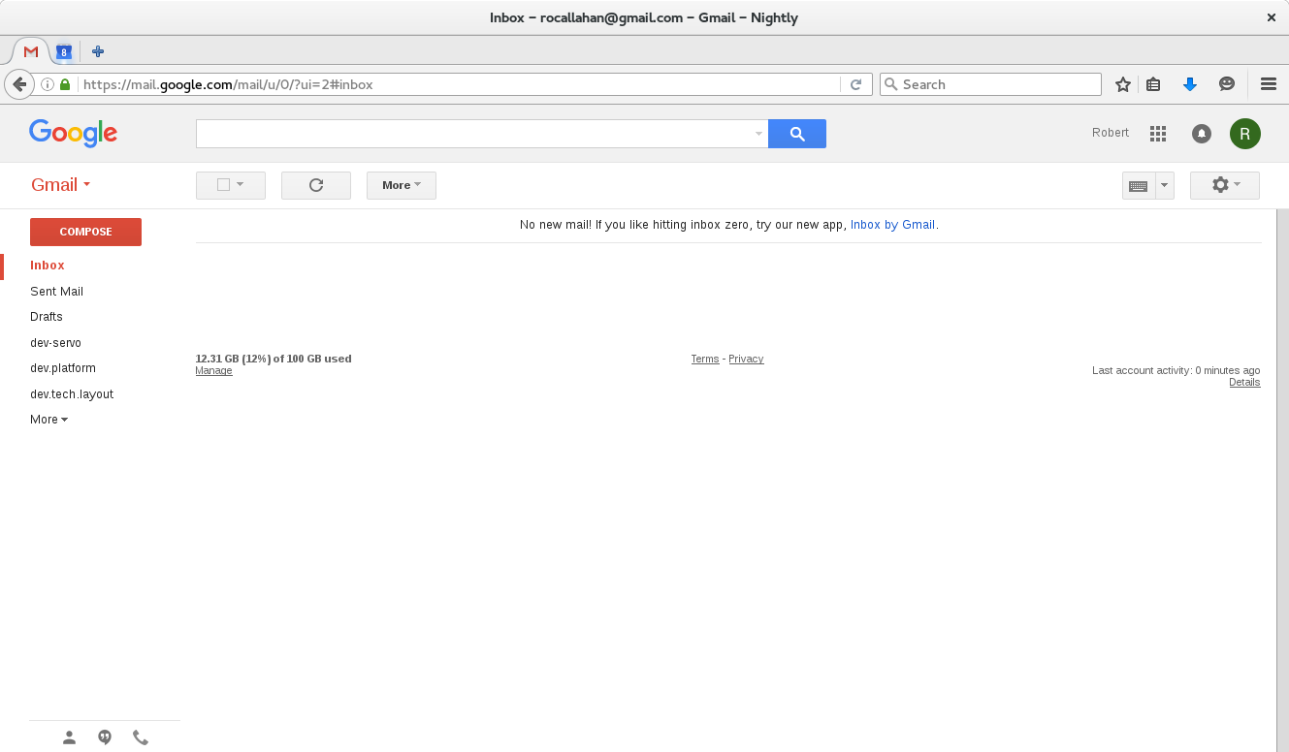
Task: Expand the select checkbox dropdown arrow
Action: (240, 185)
